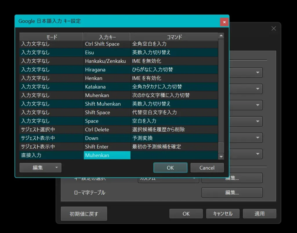Select the Hankaku/Zenkaku key cell
This screenshot has height=233, width=297.
107,61
